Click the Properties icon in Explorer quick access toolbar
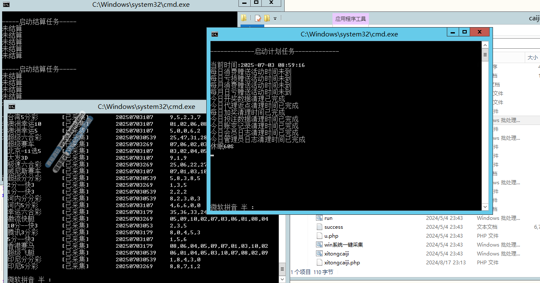 pos(258,18)
